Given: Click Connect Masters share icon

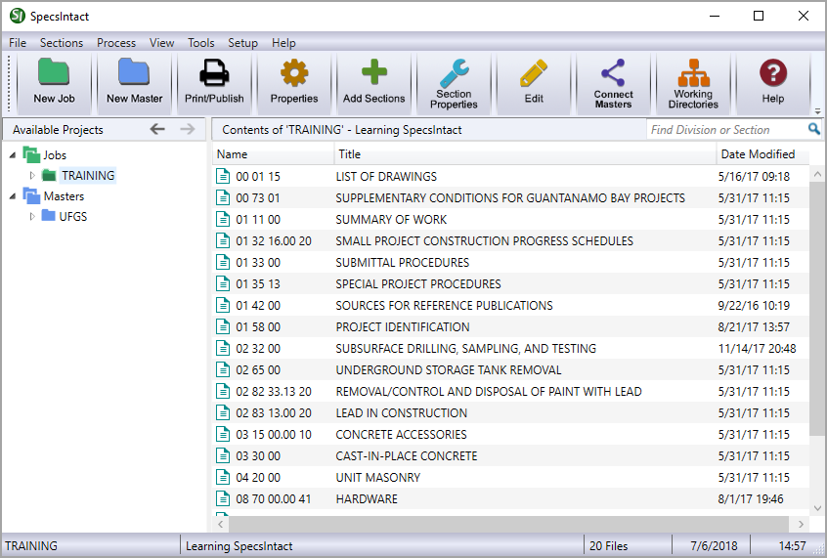Looking at the screenshot, I should tap(613, 72).
